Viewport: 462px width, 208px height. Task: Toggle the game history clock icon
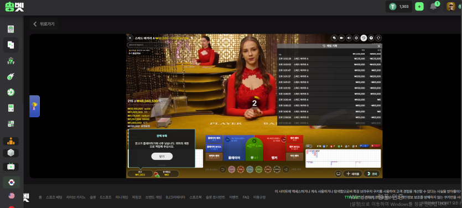(364, 38)
